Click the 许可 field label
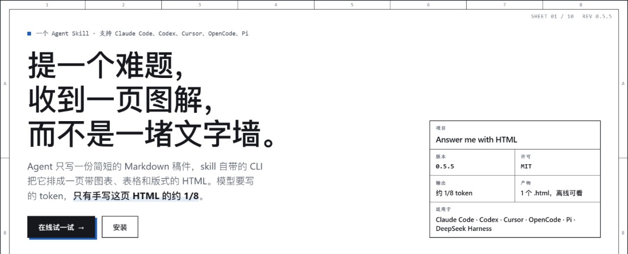This screenshot has width=628, height=254. point(525,156)
